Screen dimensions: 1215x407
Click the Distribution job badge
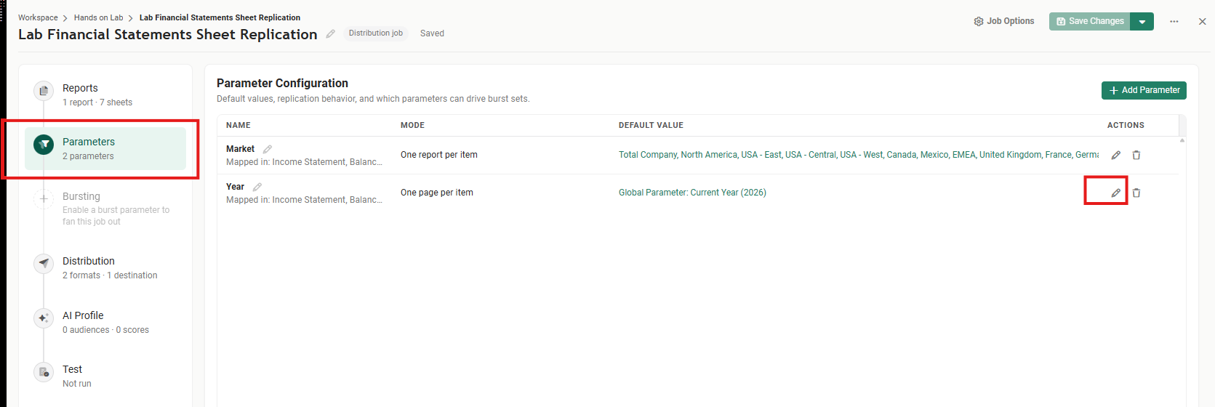[x=375, y=33]
